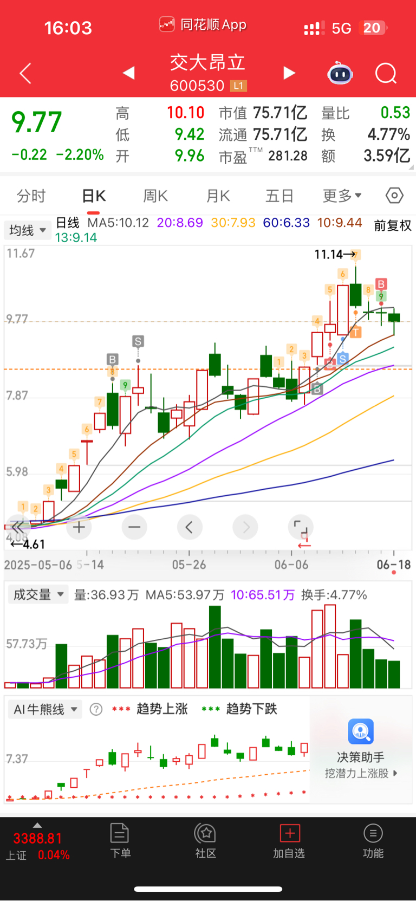
Task: Expand the 上证 index ticker arrow
Action: click(37, 825)
